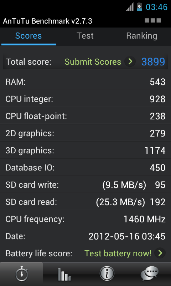Image resolution: width=171 pixels, height=286 pixels.
Task: Tap the battery charging status icon
Action: pyautogui.click(x=139, y=7)
